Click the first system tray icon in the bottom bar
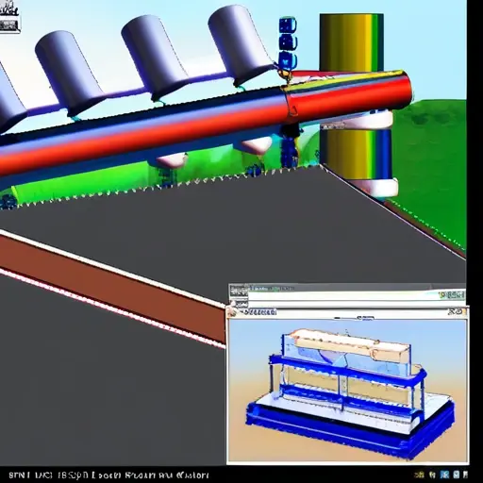Viewport: 483px width, 483px height. pos(418,475)
